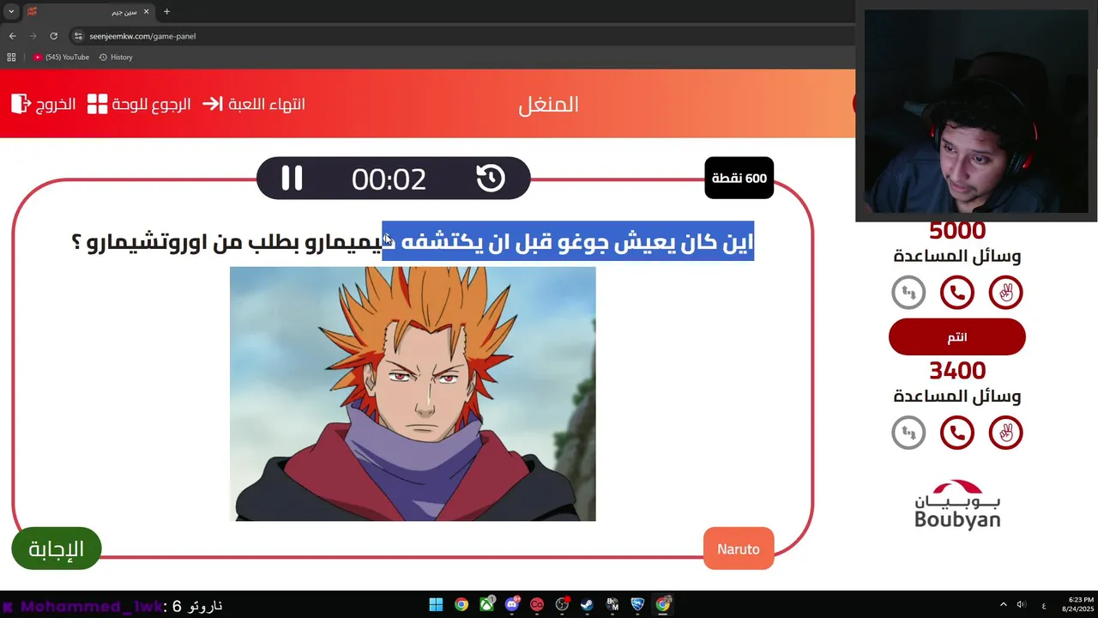This screenshot has width=1098, height=618.
Task: Click the exit door icon next to الخروج
Action: (21, 104)
